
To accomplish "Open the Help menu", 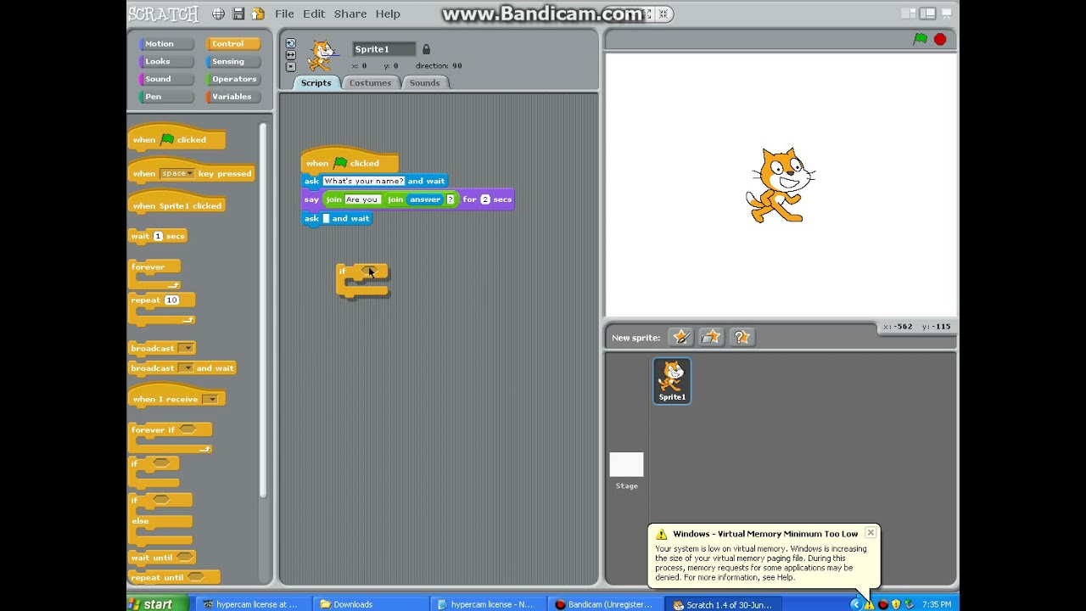I will pos(388,14).
